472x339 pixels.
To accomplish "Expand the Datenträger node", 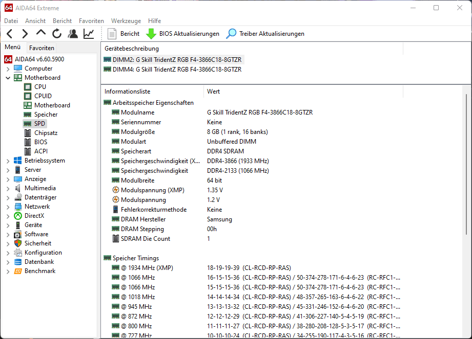I will (8, 197).
